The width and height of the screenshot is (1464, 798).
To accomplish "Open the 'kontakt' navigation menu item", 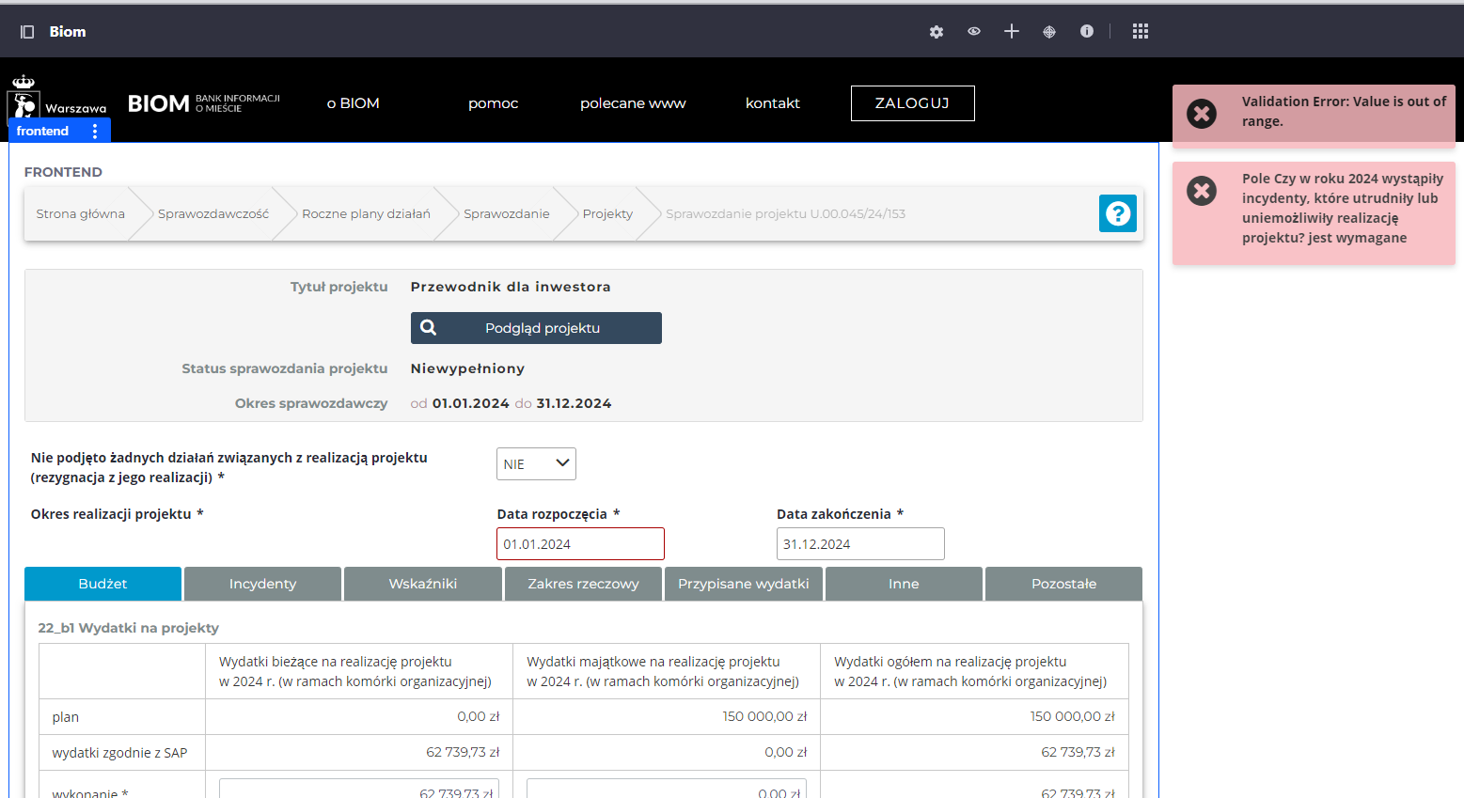I will (772, 103).
